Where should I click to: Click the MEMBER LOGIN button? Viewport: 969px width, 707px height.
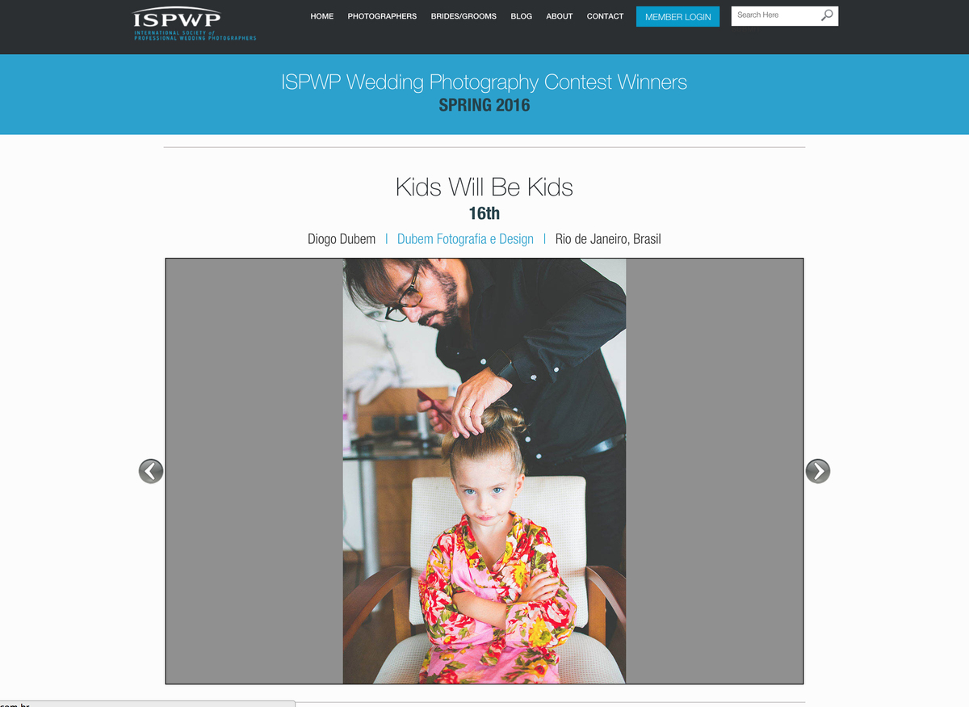pos(677,16)
